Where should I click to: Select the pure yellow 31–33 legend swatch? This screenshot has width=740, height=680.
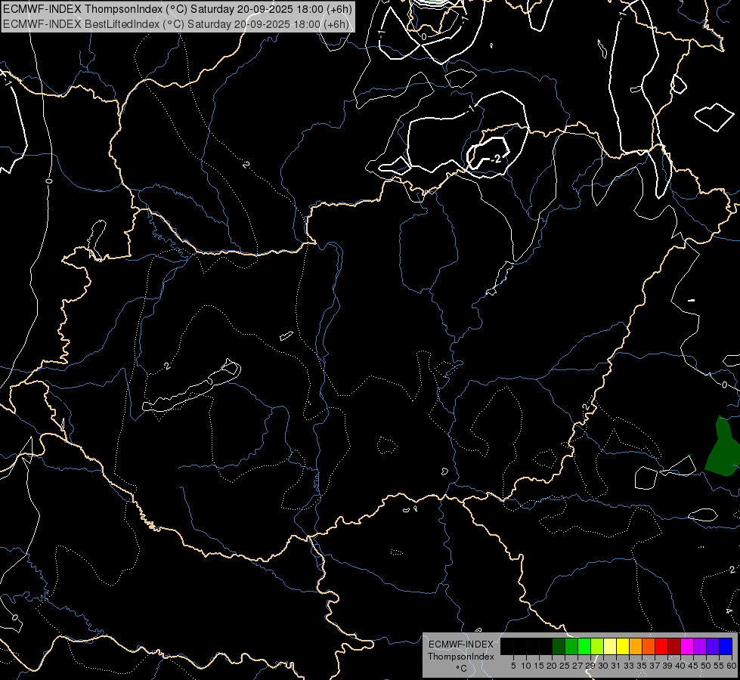click(x=623, y=646)
